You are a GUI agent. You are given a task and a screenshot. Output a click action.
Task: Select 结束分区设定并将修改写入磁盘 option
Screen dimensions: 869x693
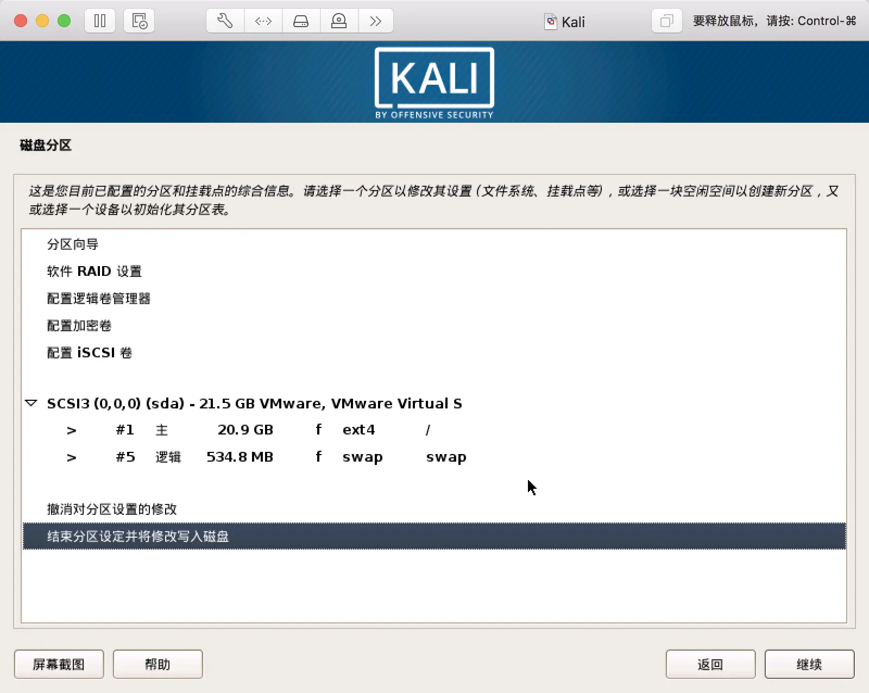(x=434, y=536)
